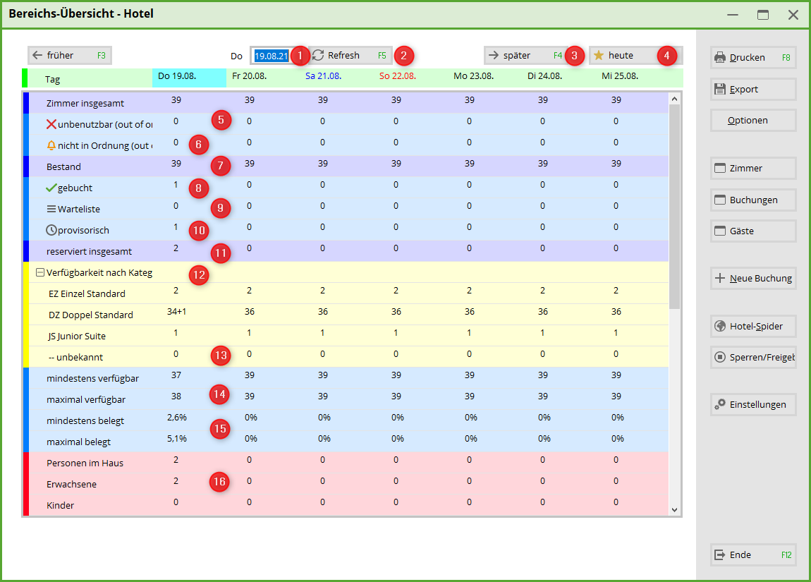Click the exit icon on Ende

coord(720,555)
